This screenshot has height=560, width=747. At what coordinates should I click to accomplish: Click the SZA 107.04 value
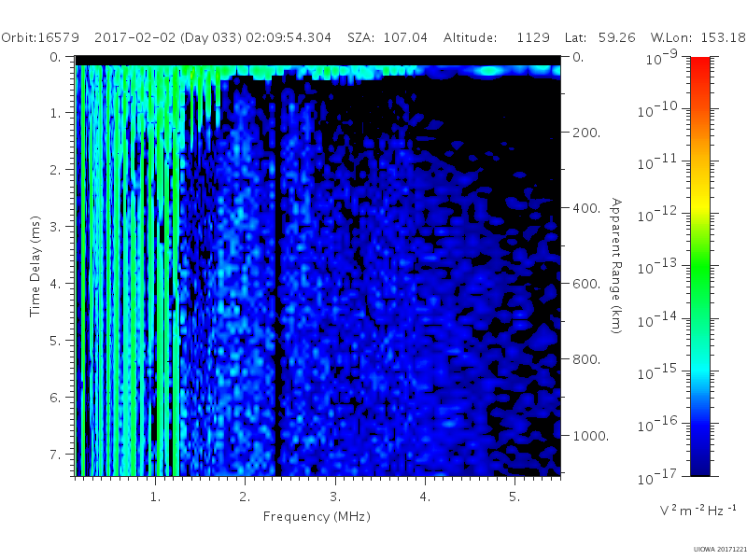tap(405, 37)
